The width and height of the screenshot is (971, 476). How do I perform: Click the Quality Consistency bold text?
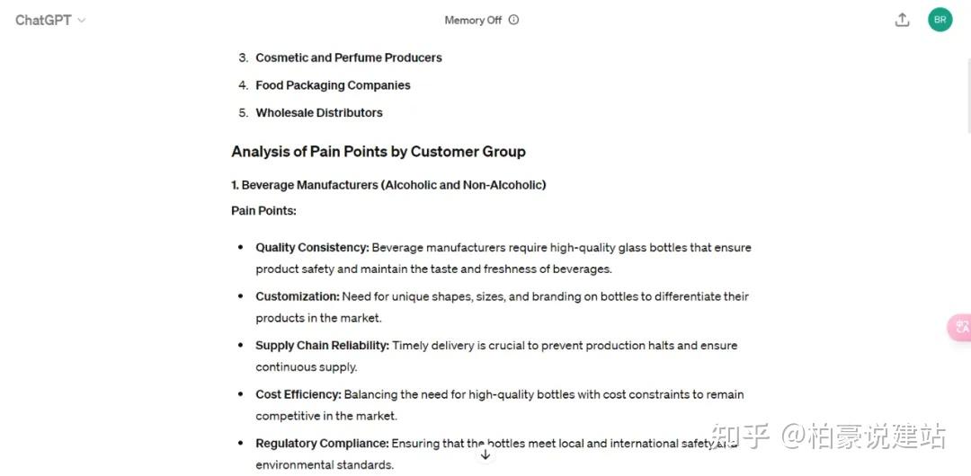click(x=312, y=248)
